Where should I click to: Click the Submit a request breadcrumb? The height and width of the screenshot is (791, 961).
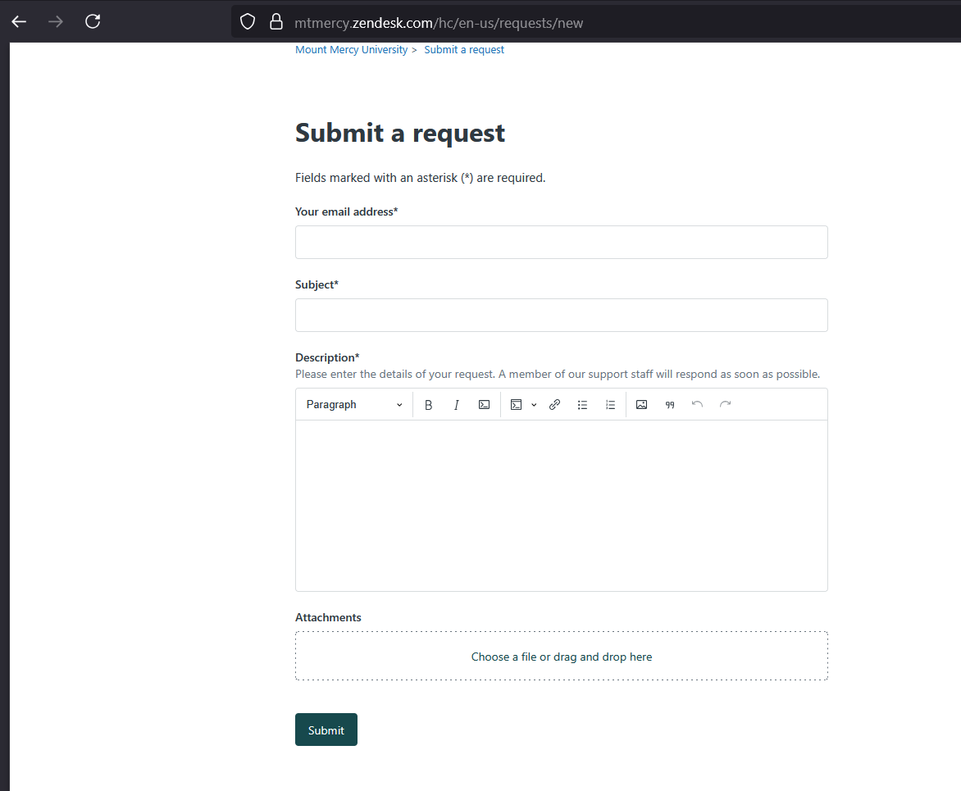coord(464,50)
